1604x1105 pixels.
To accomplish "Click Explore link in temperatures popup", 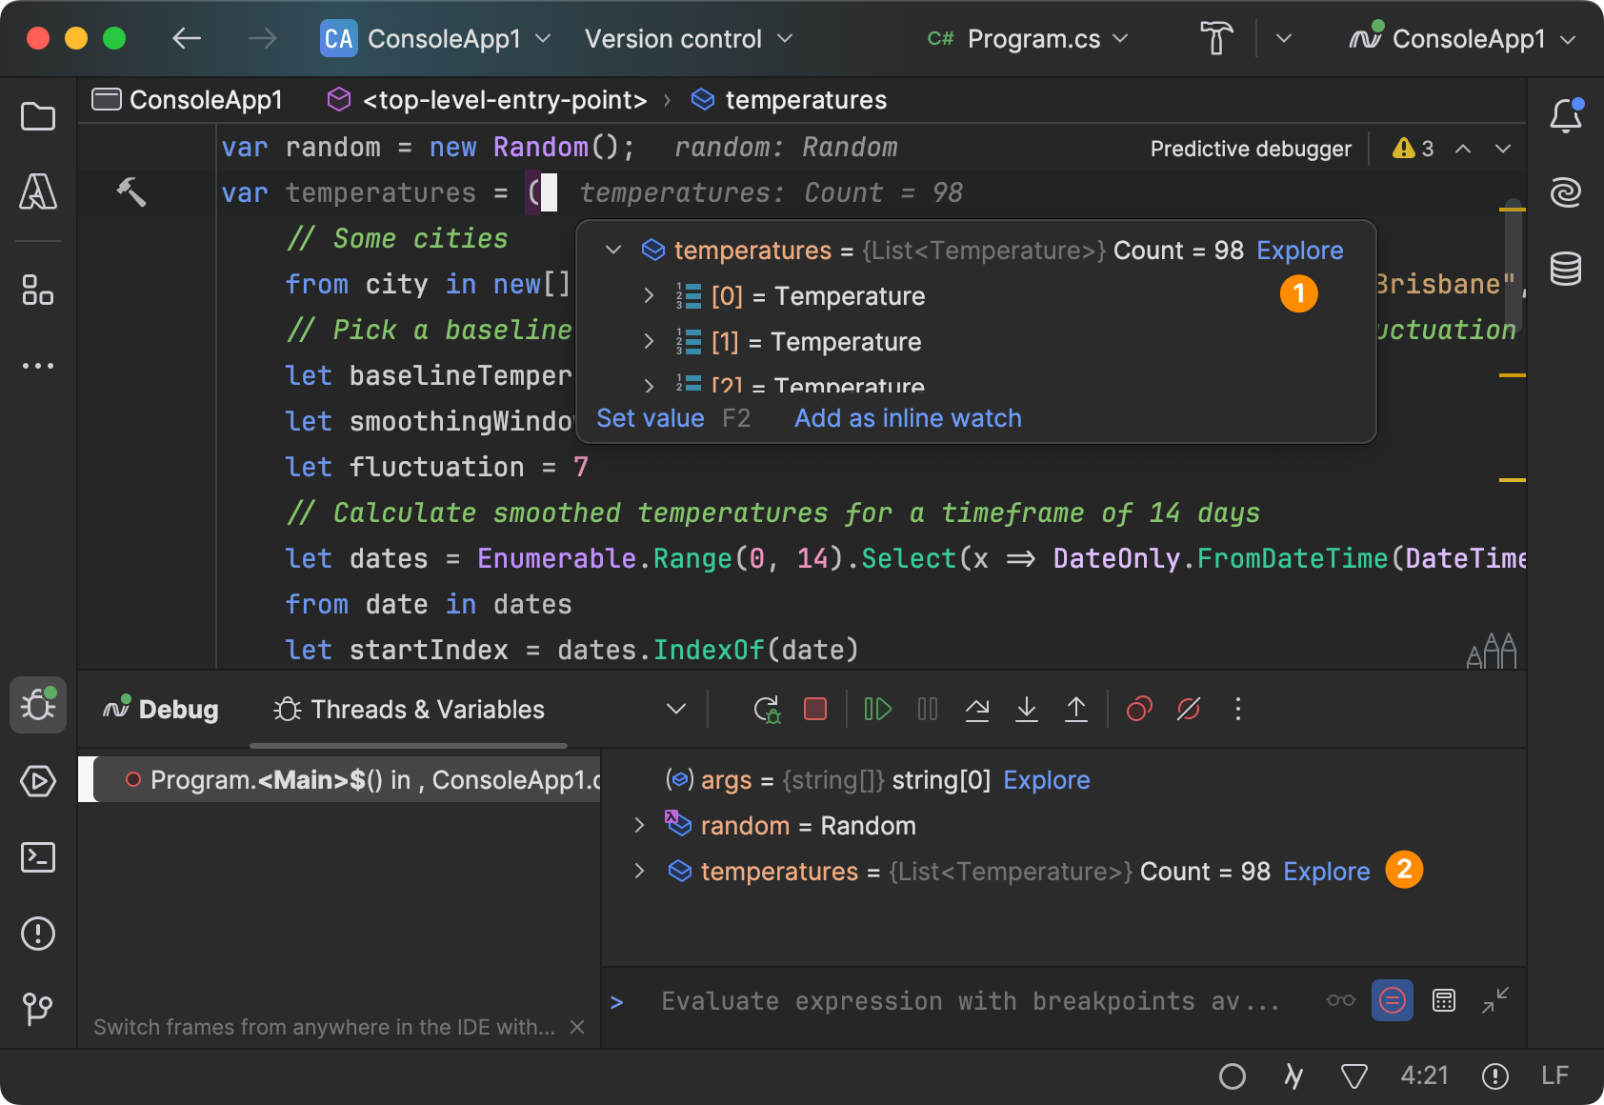I will pyautogui.click(x=1300, y=251).
